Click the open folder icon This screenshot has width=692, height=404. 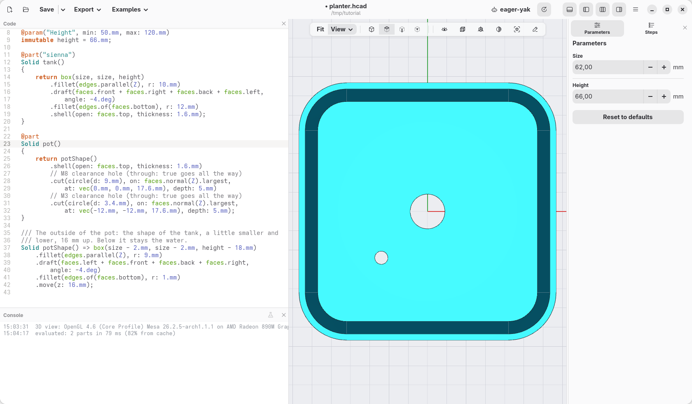pyautogui.click(x=26, y=9)
